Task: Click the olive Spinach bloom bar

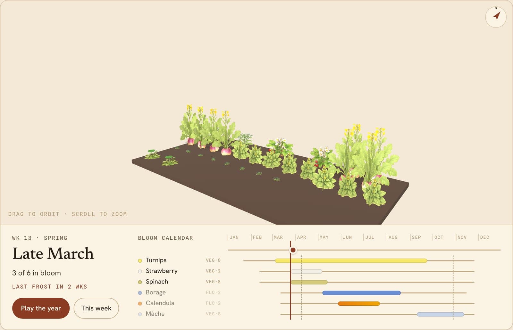Action: (309, 282)
